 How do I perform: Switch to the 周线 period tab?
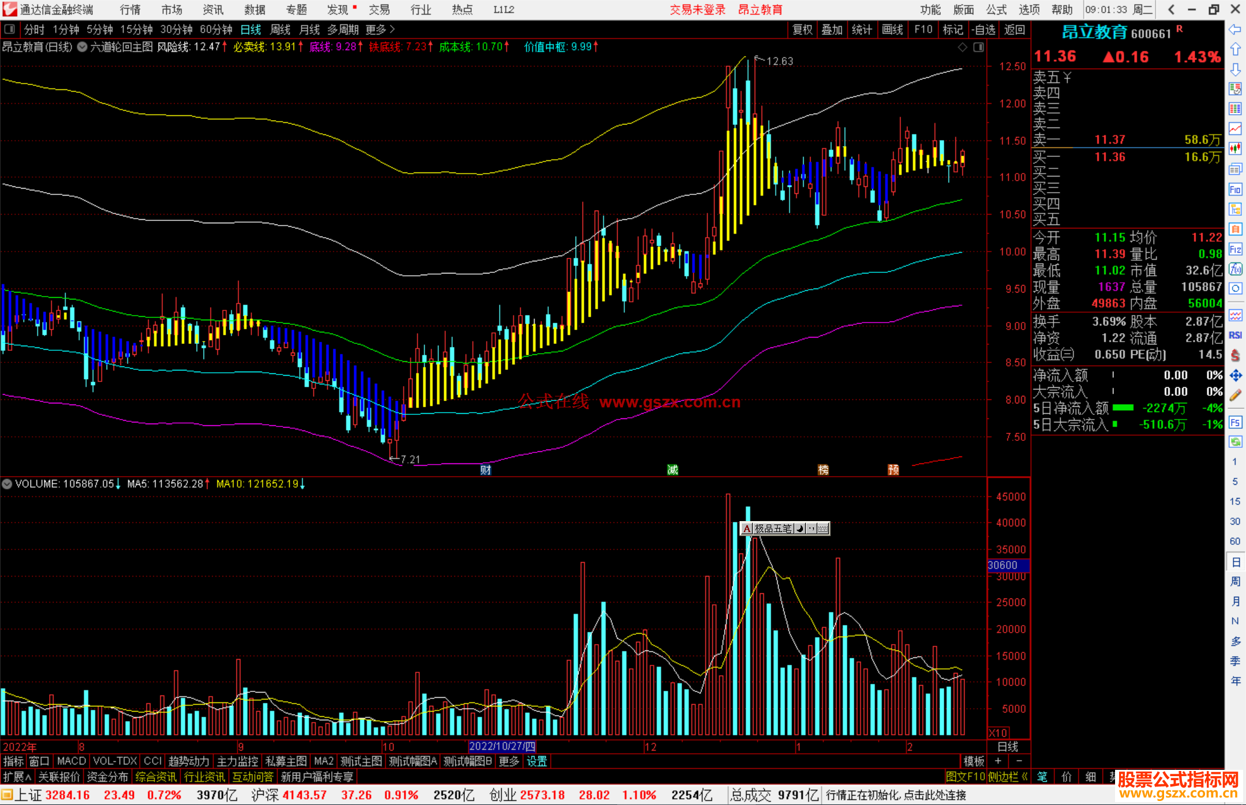(280, 29)
